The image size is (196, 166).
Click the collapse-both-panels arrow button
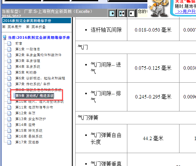tap(121, 13)
